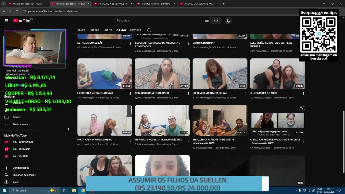Play EXPONDO A VERDADE AO VIVO thumbnail

[105, 74]
